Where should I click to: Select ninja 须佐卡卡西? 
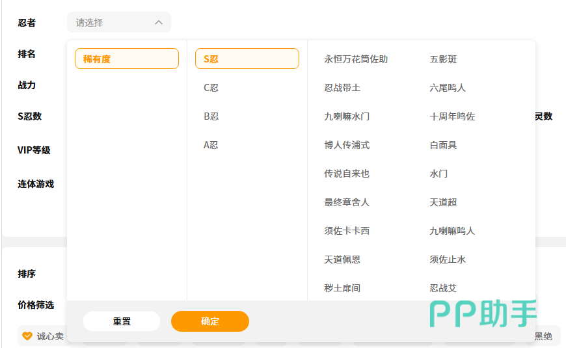click(x=347, y=231)
